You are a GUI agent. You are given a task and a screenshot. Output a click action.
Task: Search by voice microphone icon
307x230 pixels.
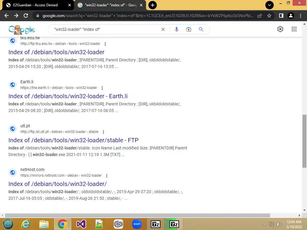176,29
